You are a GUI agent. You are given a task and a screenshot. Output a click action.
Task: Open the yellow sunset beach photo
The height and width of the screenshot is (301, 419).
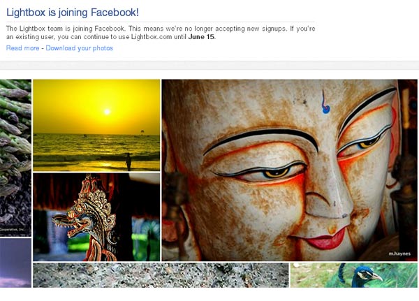click(96, 125)
